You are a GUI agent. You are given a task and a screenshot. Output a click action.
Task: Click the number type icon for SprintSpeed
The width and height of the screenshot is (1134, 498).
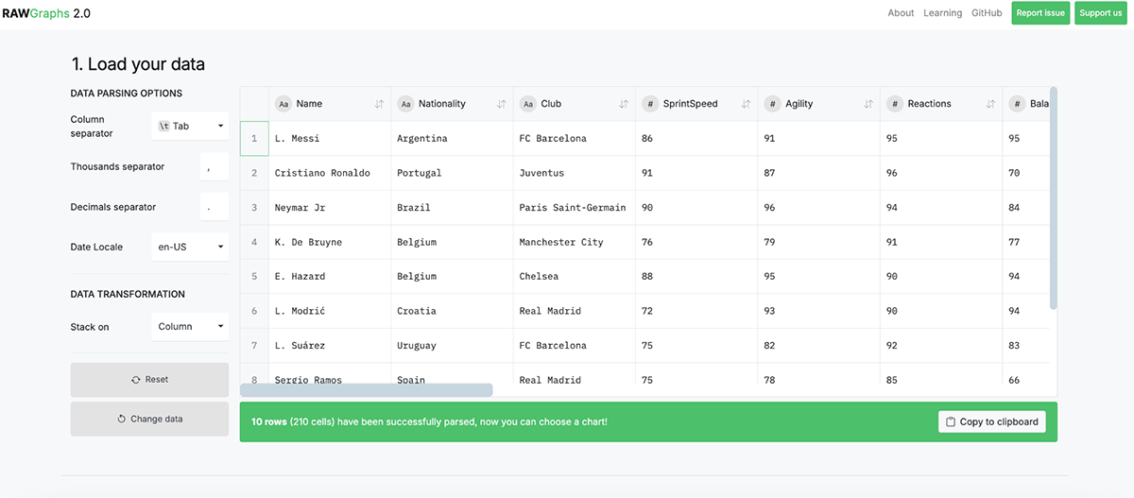click(650, 104)
